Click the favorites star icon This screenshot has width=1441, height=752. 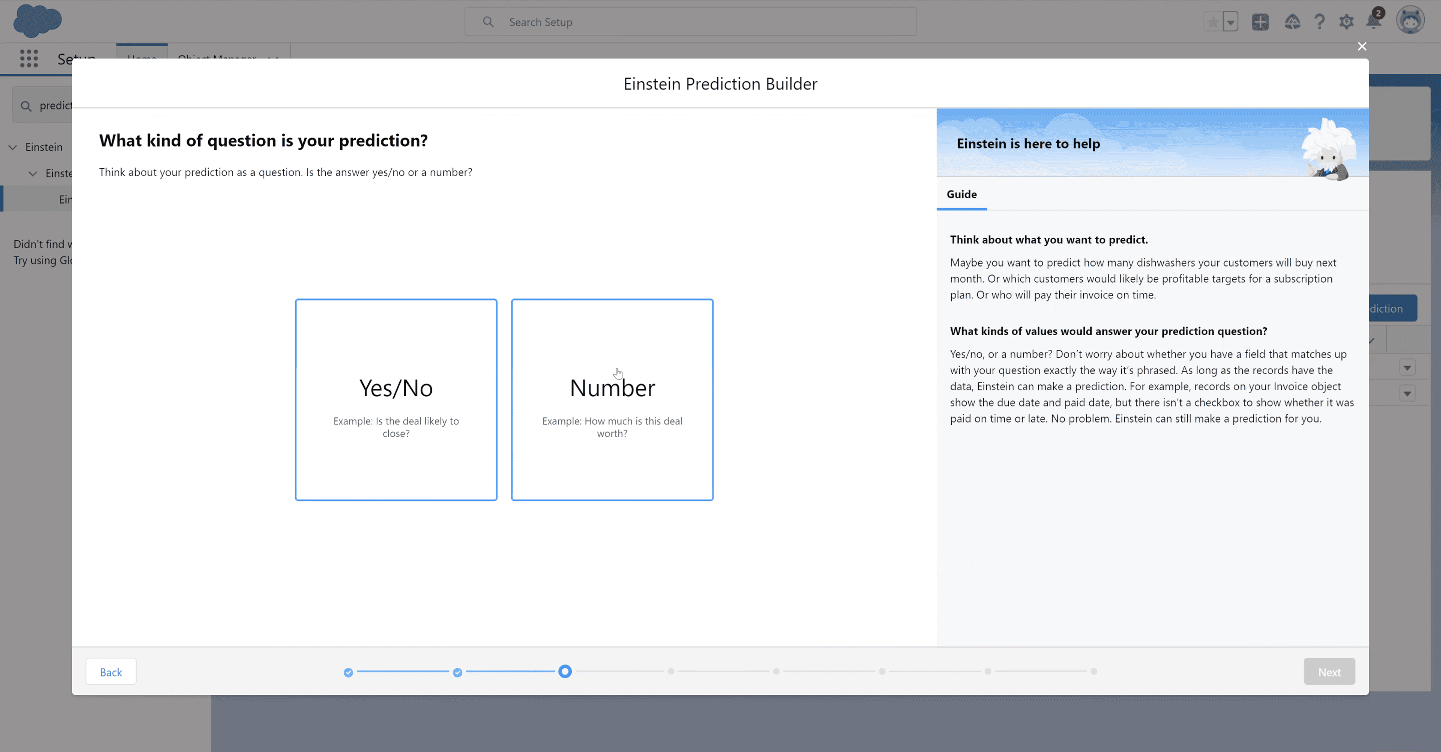[1215, 21]
